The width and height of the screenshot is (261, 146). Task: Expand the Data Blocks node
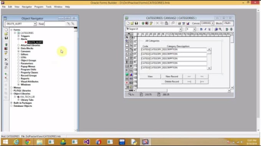(x=18, y=48)
